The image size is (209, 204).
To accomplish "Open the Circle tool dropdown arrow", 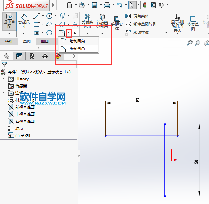I will 55,16.
